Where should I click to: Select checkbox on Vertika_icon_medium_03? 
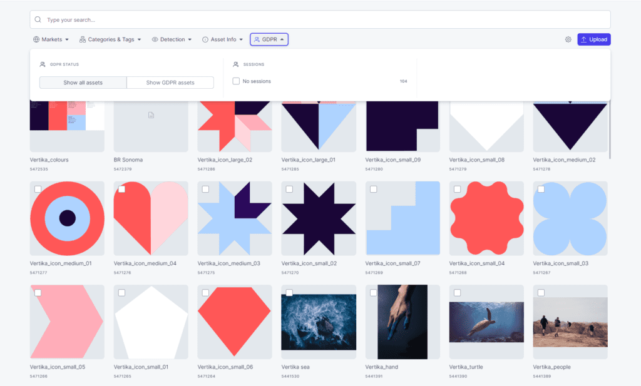pyautogui.click(x=205, y=189)
